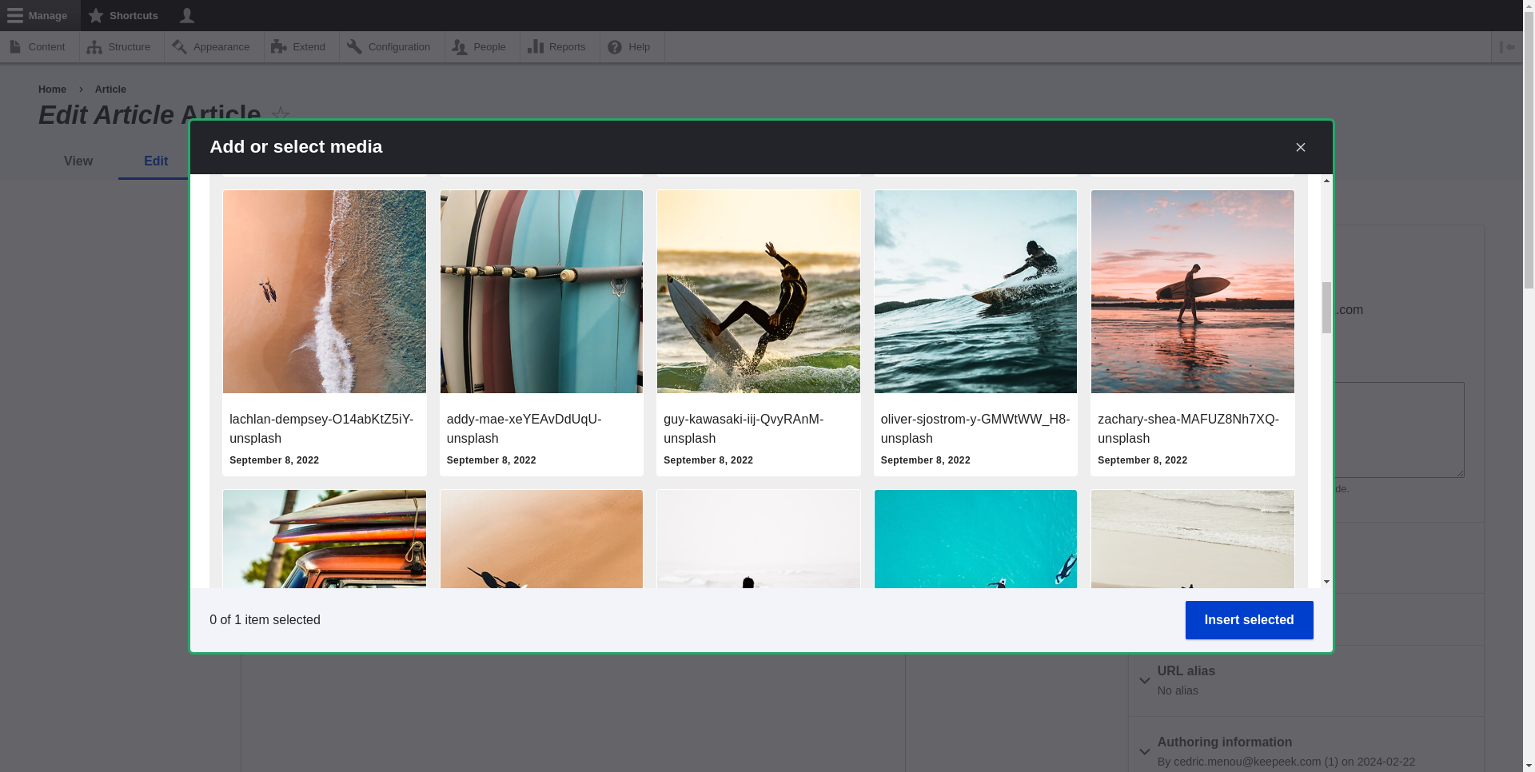1535x772 pixels.
Task: Click addy-mae-xeYEAvDdUqU-unsplash name
Action: [524, 428]
